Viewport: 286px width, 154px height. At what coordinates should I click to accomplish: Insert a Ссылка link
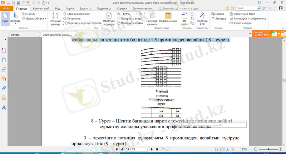coord(218,14)
